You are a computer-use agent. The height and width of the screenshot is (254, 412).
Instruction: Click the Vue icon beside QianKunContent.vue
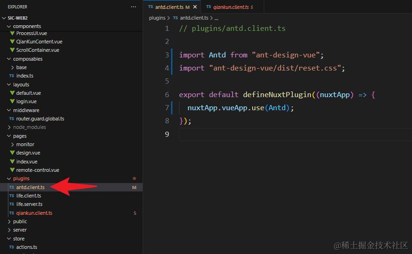point(12,42)
